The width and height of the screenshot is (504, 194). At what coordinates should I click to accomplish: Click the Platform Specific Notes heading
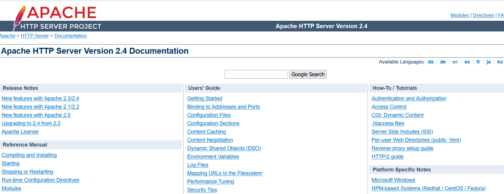(x=402, y=170)
